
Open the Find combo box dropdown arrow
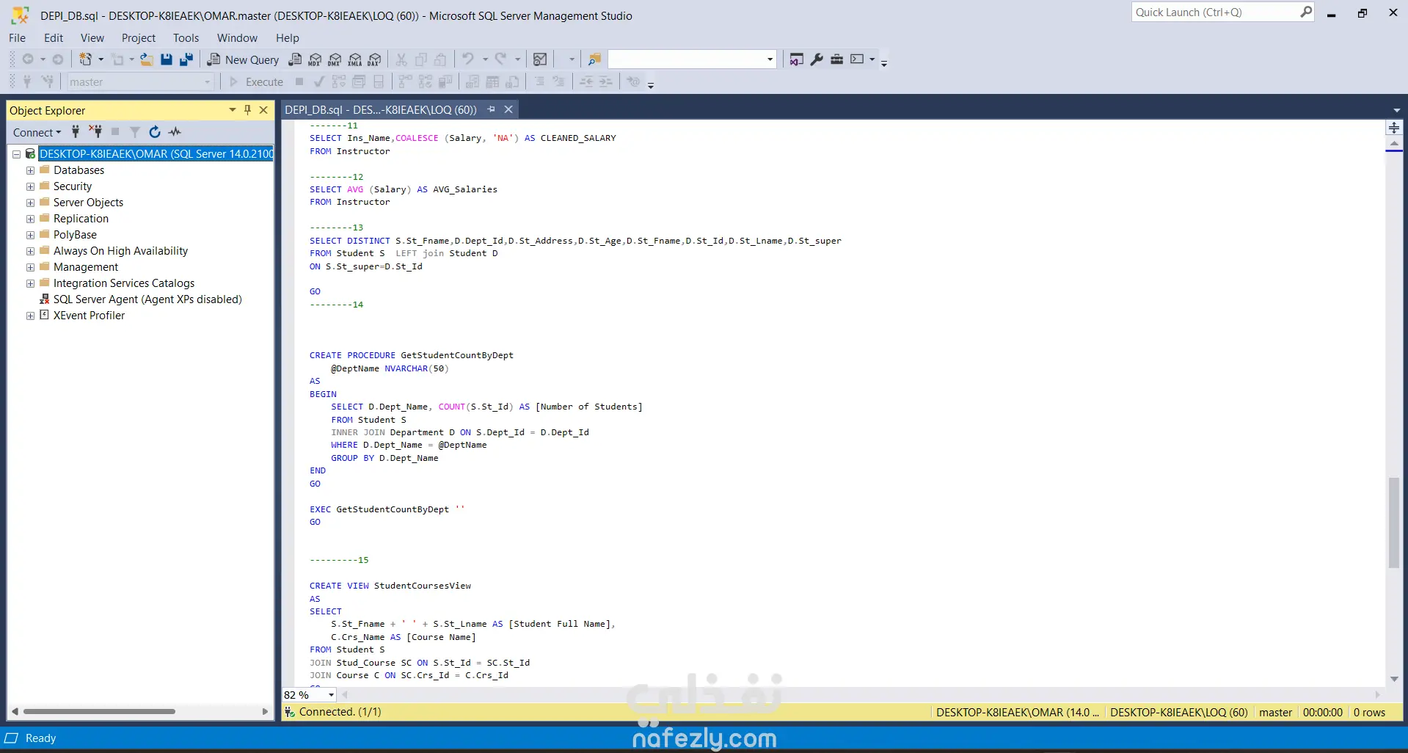click(x=770, y=59)
